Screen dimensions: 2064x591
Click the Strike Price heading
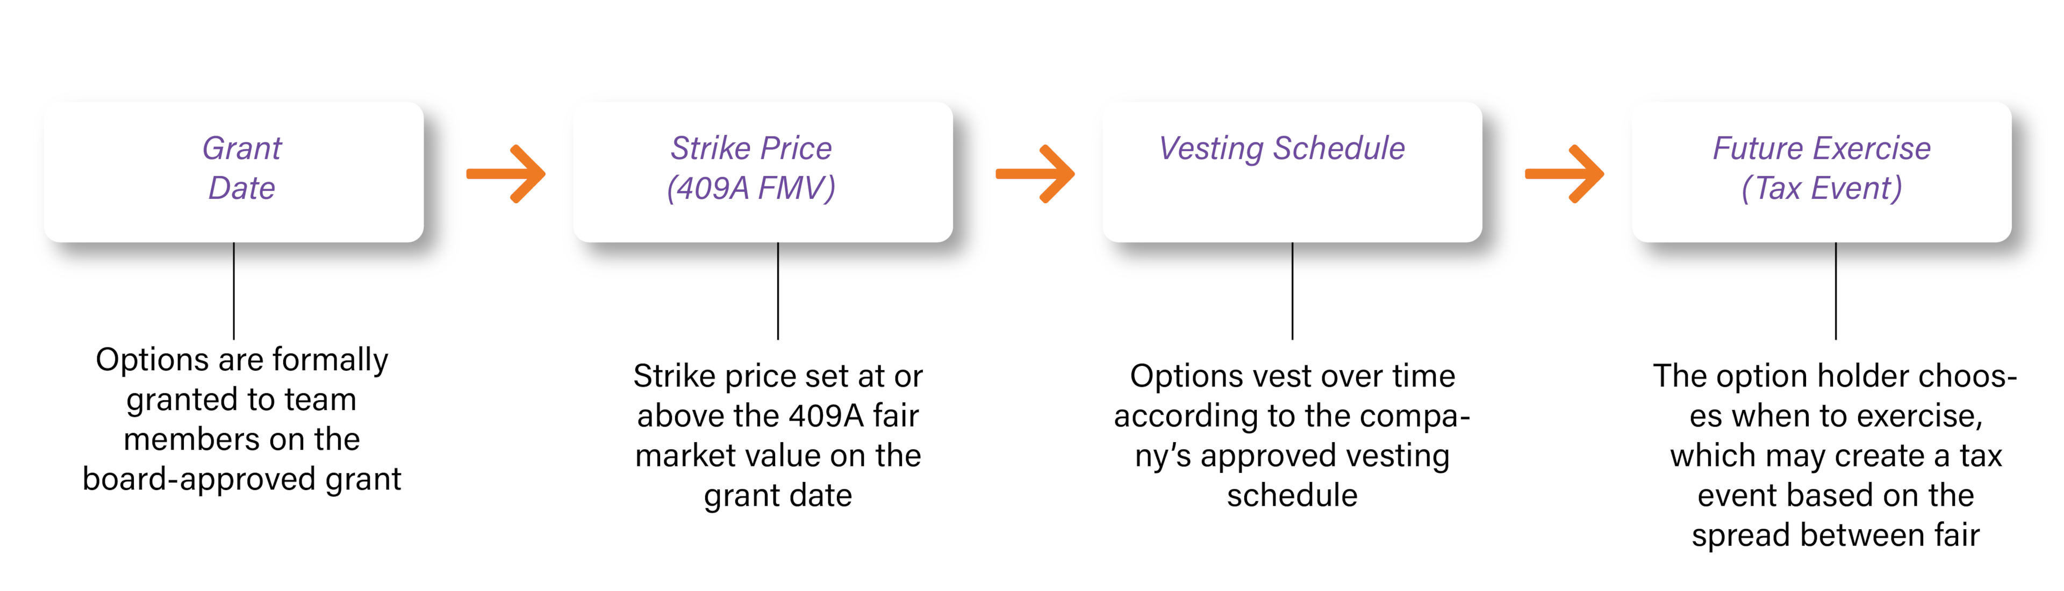click(x=751, y=148)
